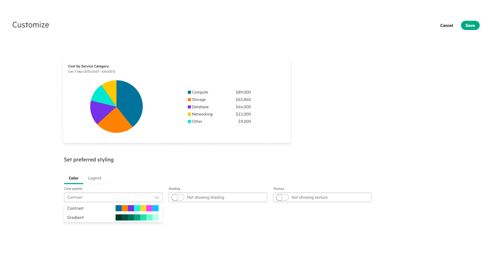Choose the Gradient palette option
The image size is (492, 277).
(x=113, y=217)
